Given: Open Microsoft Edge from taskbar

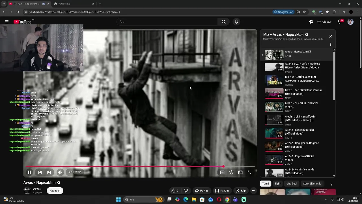Looking at the screenshot, I should click(186, 199).
